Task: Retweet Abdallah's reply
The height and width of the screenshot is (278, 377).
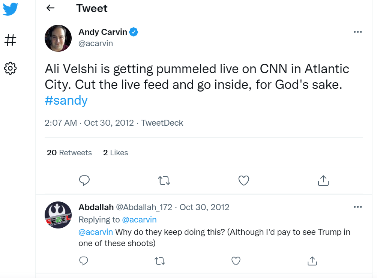Action: tap(160, 261)
